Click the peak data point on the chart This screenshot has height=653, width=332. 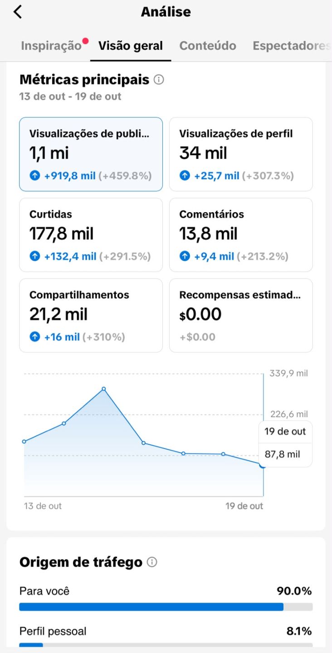tap(104, 389)
